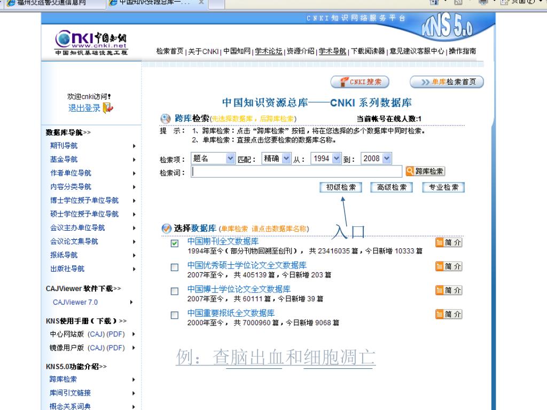
Task: Expand the 内容分类导航 arrow
Action: coord(134,187)
